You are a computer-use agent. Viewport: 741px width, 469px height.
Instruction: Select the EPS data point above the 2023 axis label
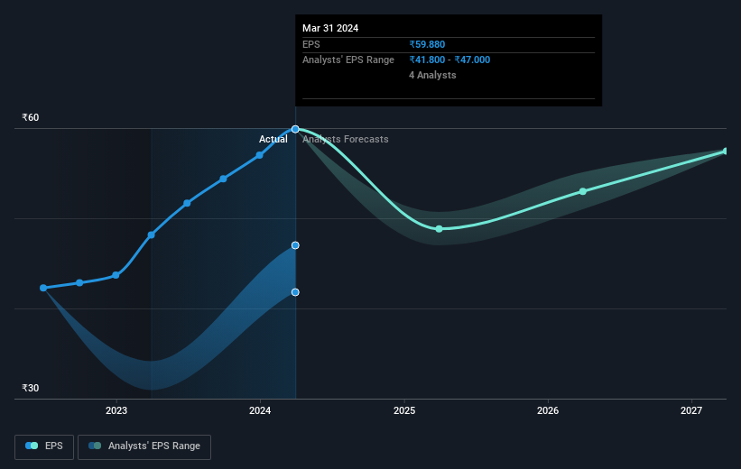point(116,275)
